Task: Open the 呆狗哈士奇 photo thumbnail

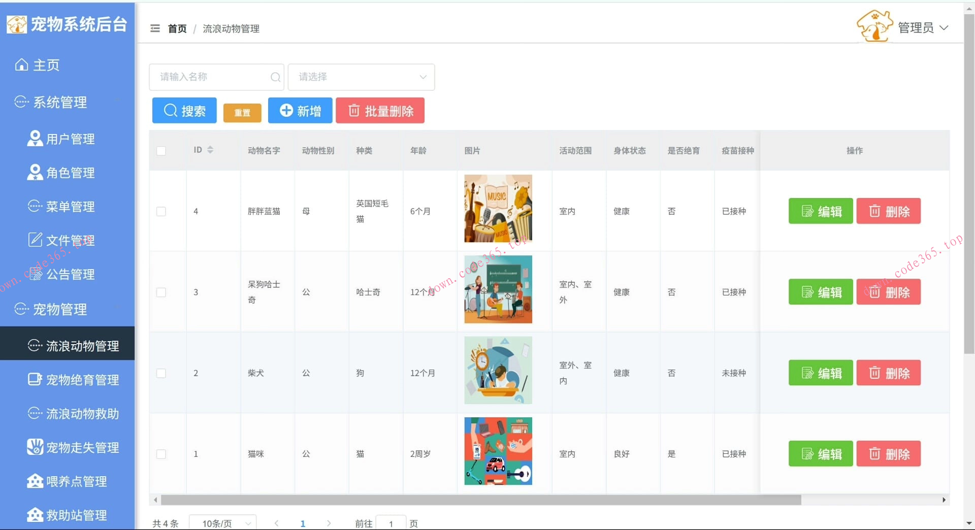Action: pos(498,289)
